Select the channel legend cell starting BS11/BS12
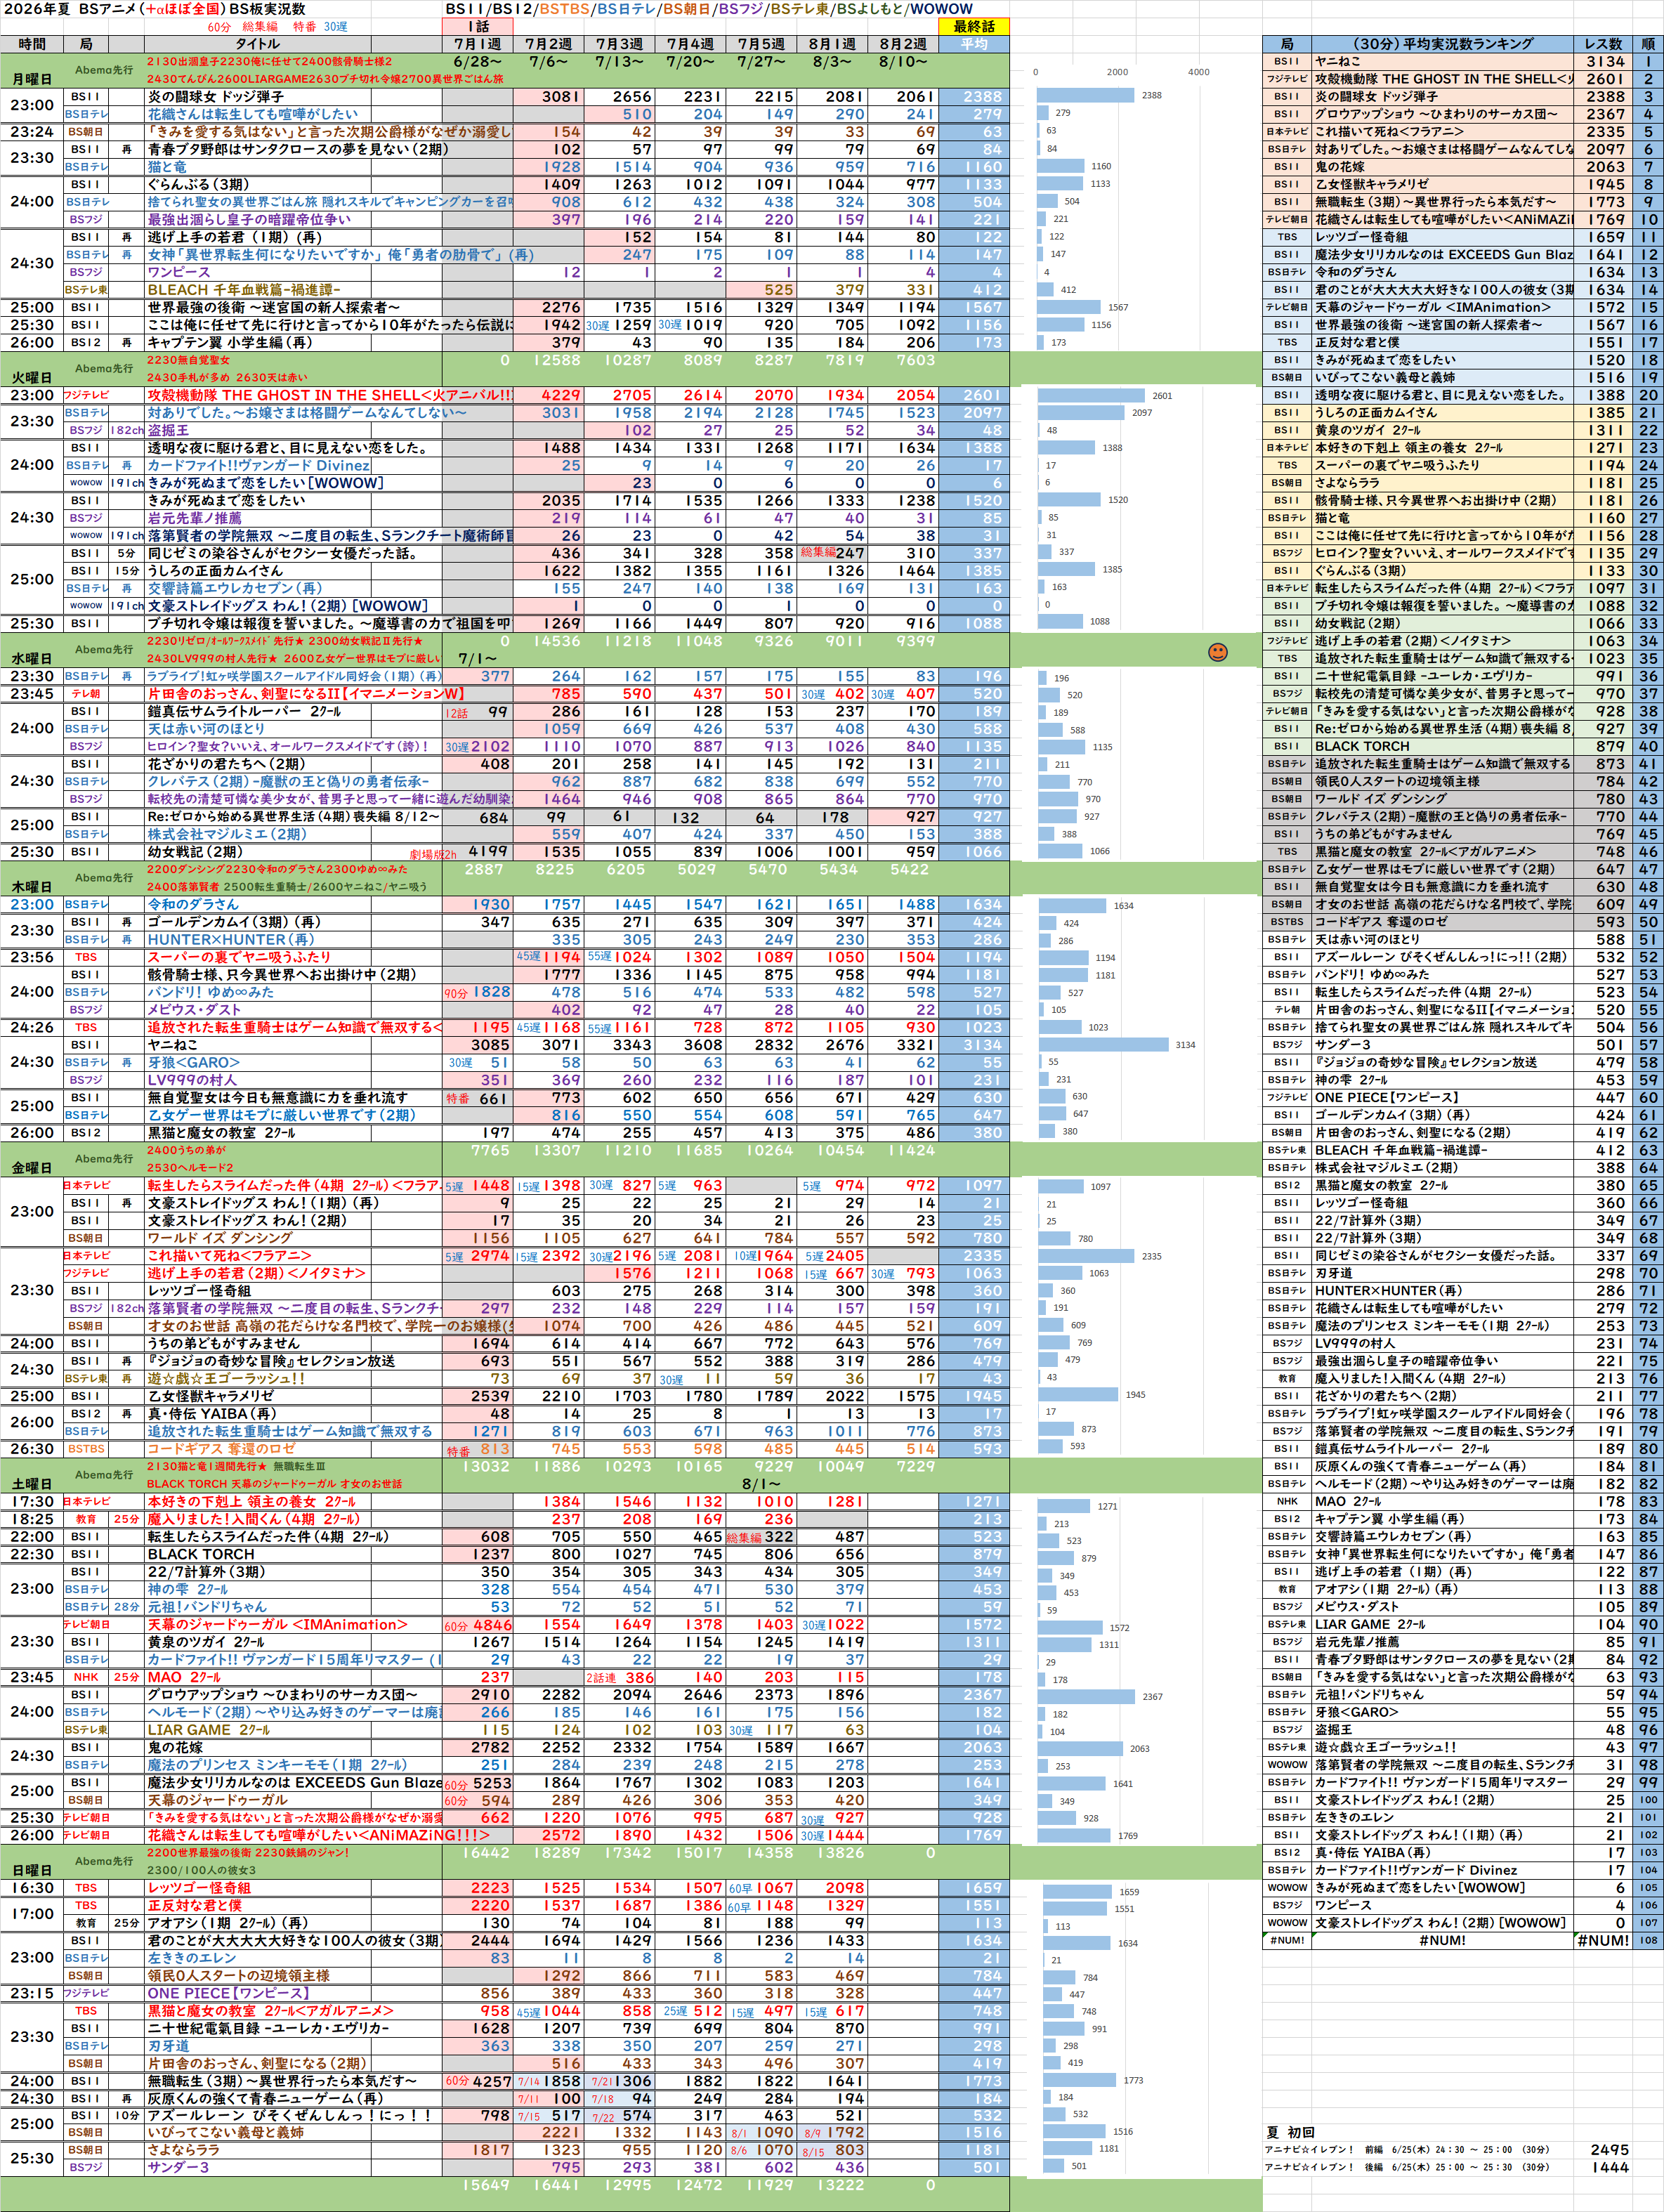Image resolution: width=1664 pixels, height=2212 pixels. (x=709, y=9)
